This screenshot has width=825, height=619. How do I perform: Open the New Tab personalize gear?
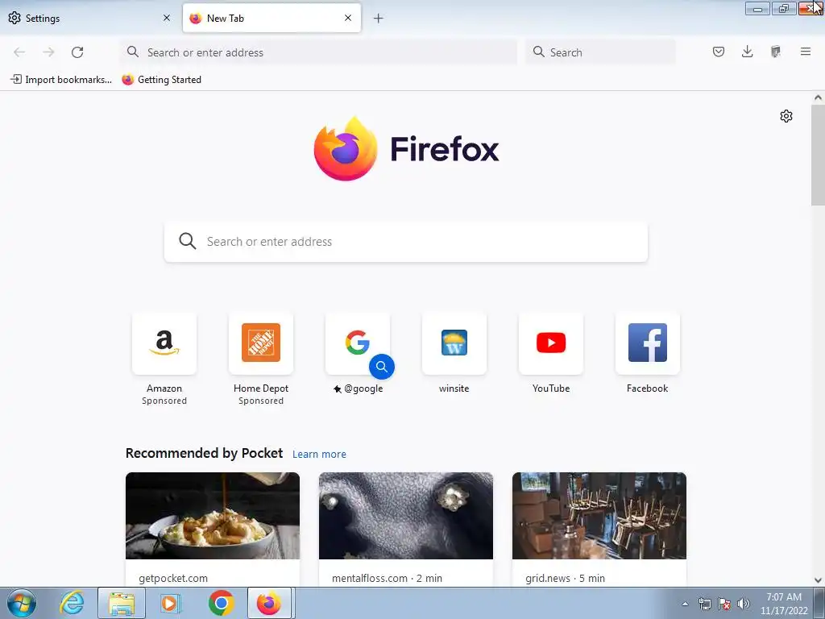786,116
